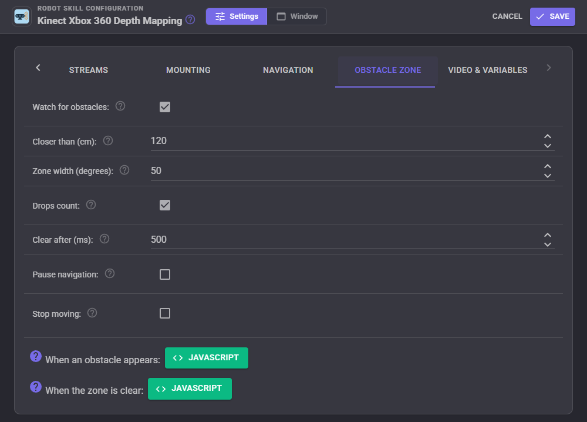Edit JavaScript for When an obstacle appears
This screenshot has height=422, width=587.
pos(207,358)
